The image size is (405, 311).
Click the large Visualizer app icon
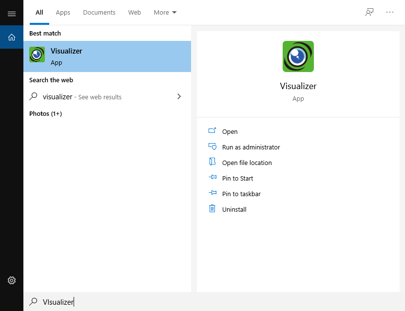tap(298, 56)
